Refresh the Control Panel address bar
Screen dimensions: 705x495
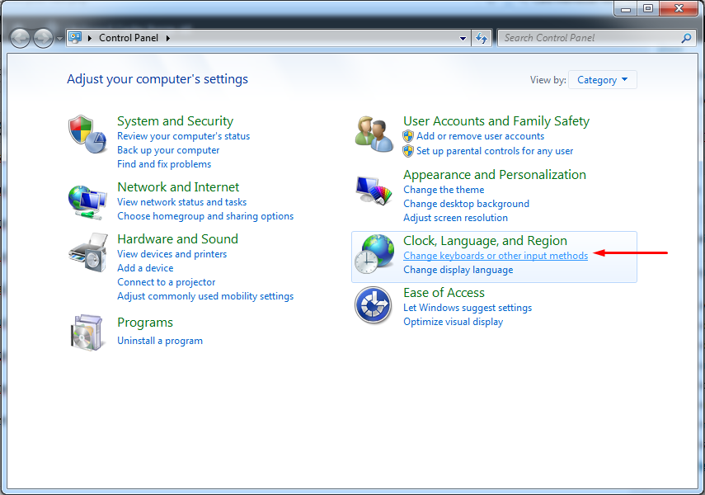(482, 38)
